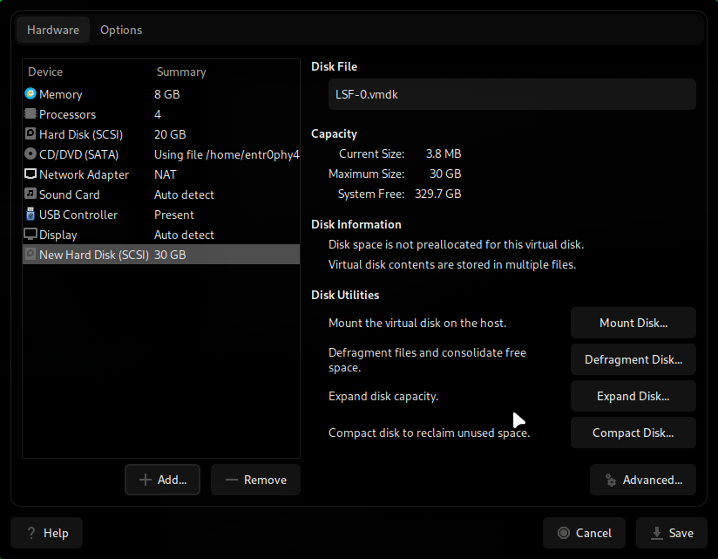Open the Mount Disk dialog
718x559 pixels.
[633, 323]
